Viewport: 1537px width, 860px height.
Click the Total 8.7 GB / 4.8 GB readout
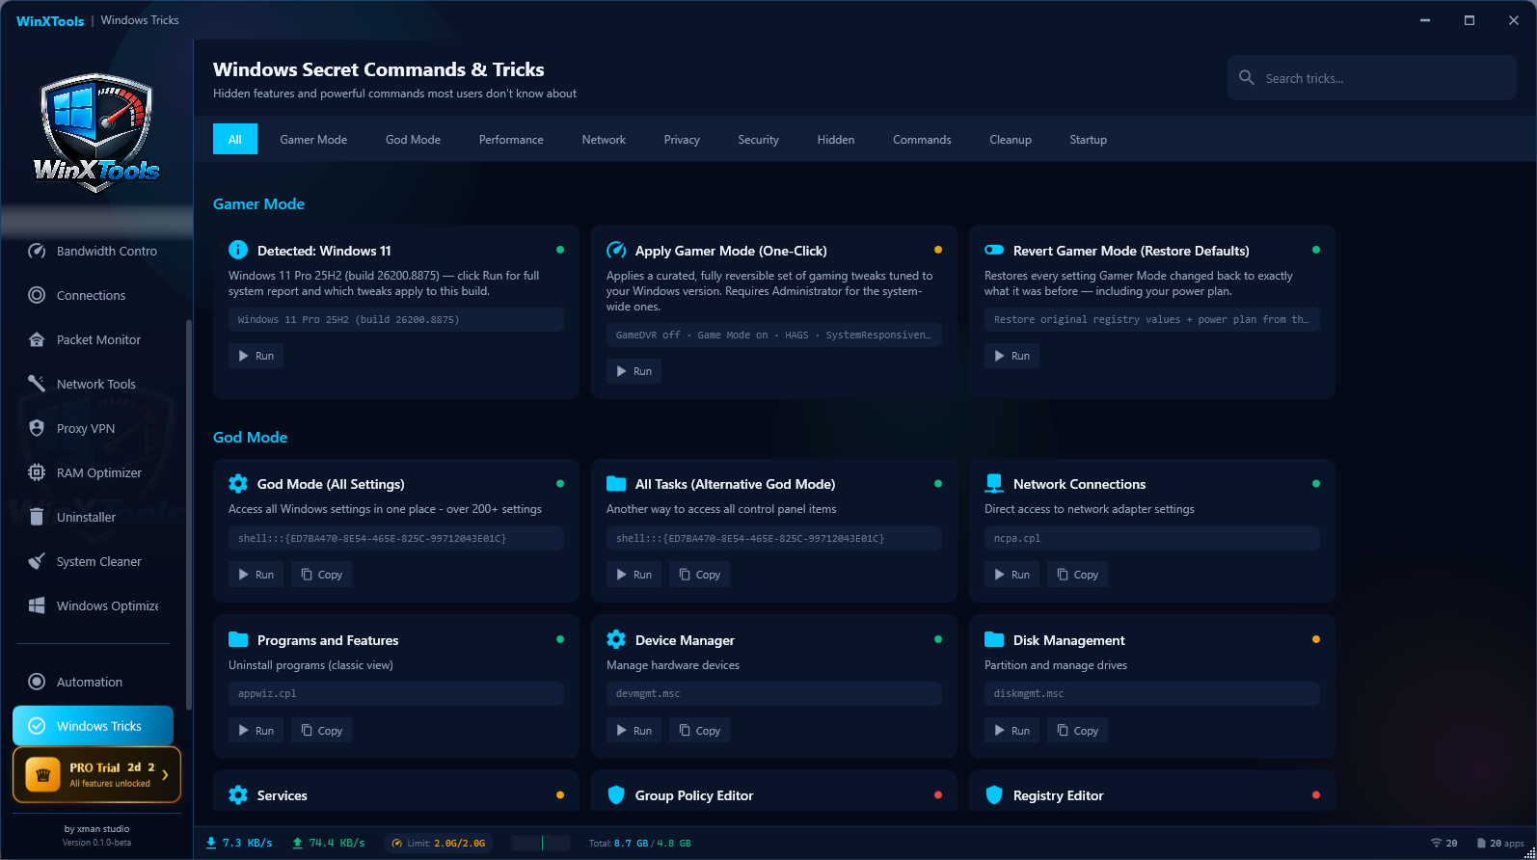coord(640,843)
